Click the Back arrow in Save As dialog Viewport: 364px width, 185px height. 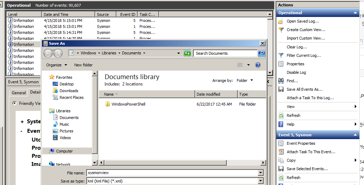[48, 54]
